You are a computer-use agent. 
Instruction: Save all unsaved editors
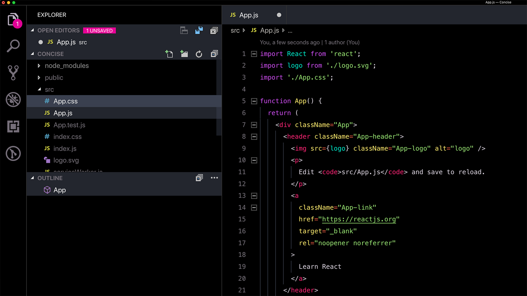199,30
